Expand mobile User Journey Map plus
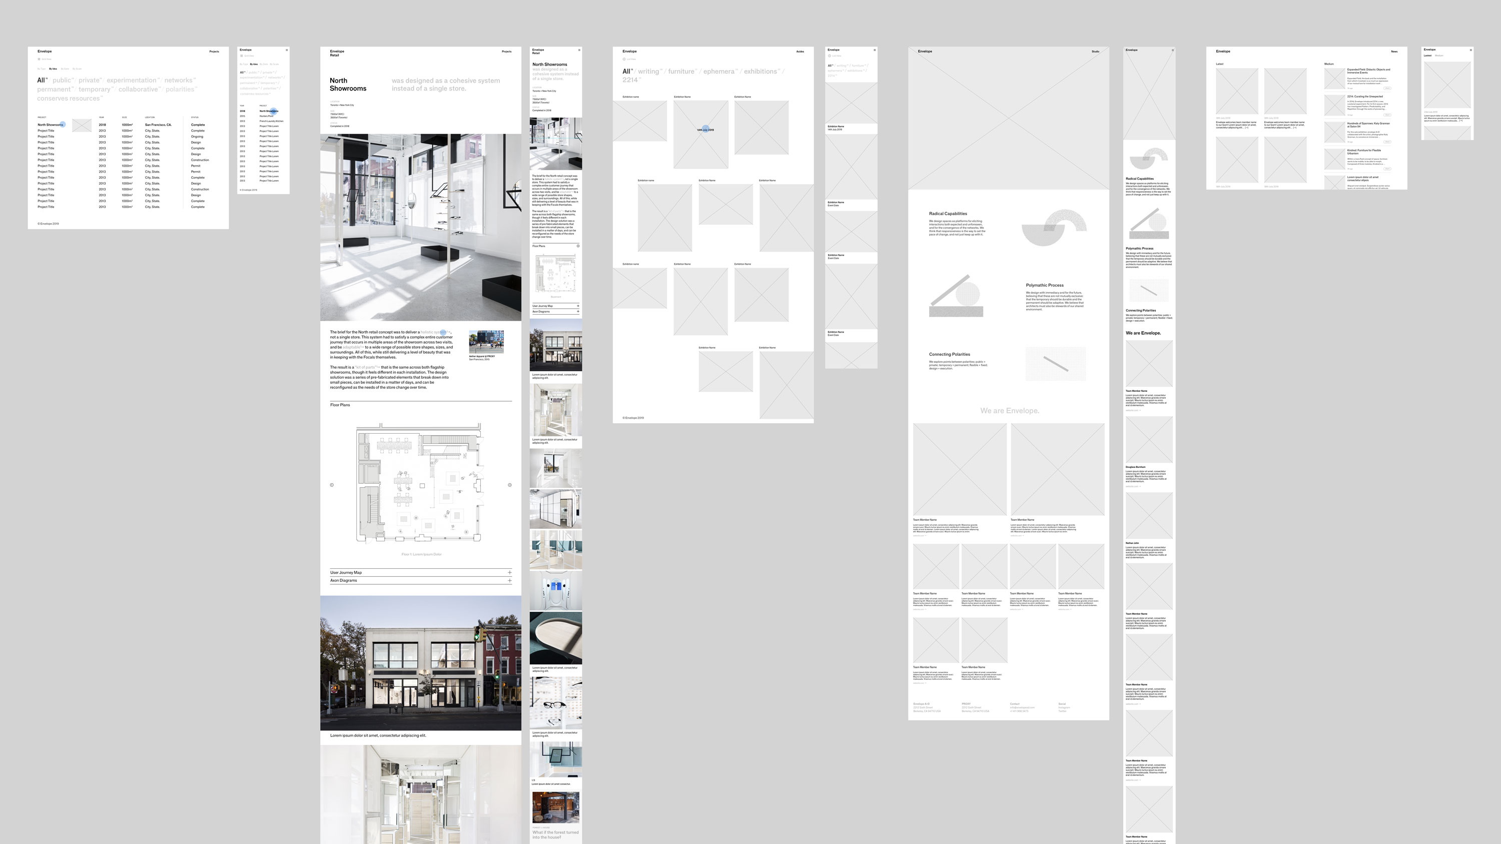Image resolution: width=1501 pixels, height=844 pixels. pyautogui.click(x=578, y=306)
